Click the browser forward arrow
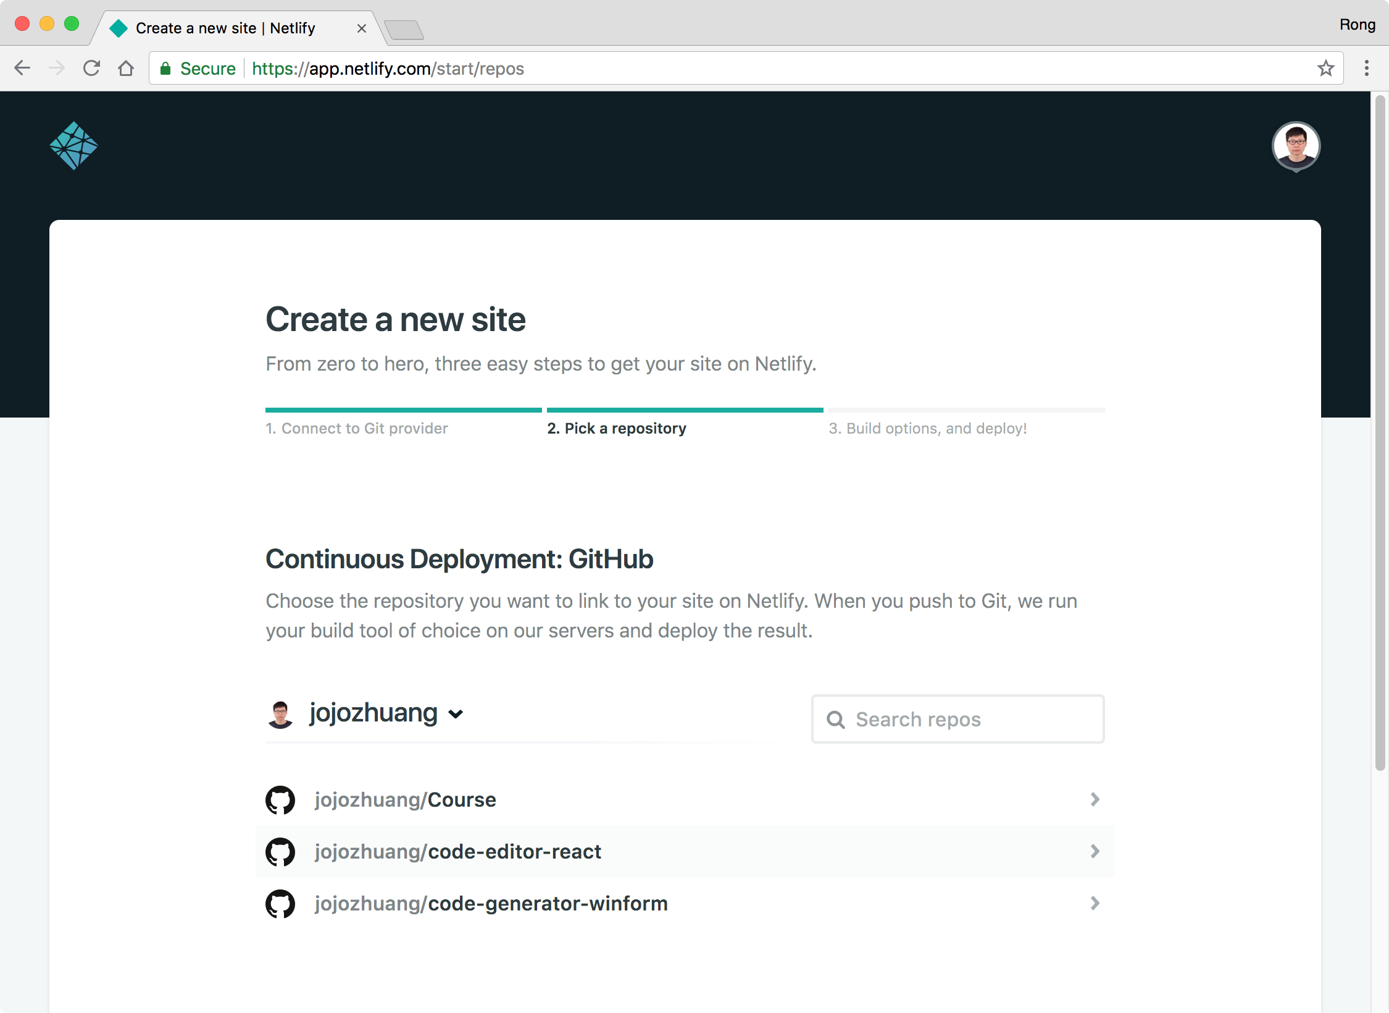The height and width of the screenshot is (1013, 1389). (57, 68)
